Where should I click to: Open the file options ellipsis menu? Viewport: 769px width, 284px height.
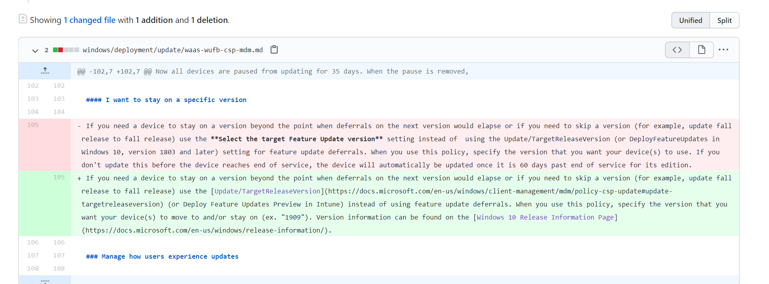coord(724,50)
